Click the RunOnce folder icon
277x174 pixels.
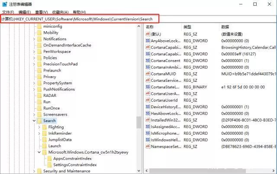(39, 108)
